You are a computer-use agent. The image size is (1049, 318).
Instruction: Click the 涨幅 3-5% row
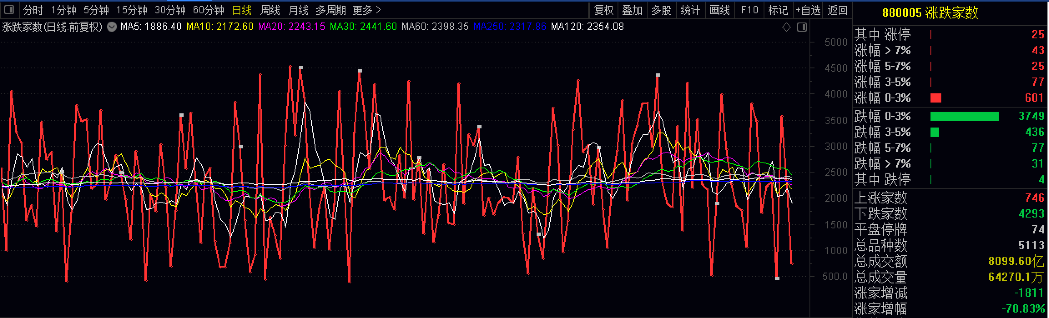(951, 82)
